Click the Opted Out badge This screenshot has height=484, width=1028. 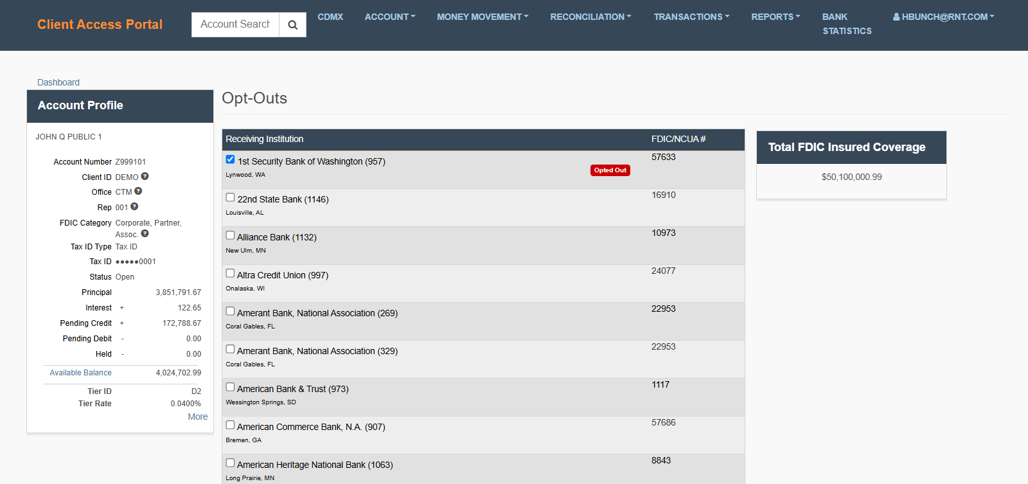[610, 170]
